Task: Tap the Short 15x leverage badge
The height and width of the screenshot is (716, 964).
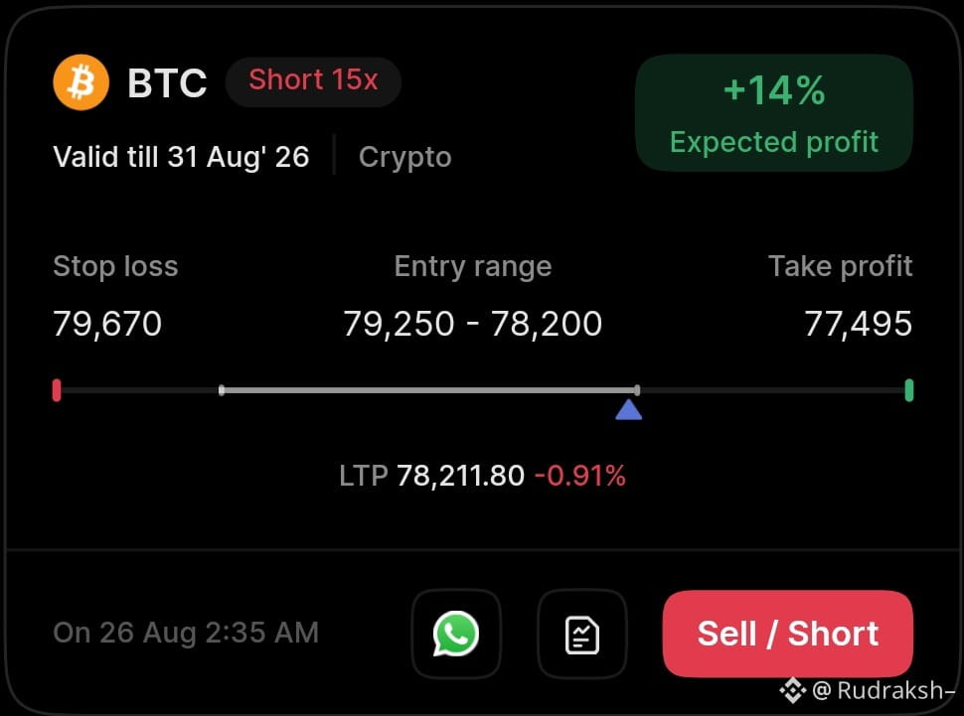Action: pyautogui.click(x=313, y=81)
